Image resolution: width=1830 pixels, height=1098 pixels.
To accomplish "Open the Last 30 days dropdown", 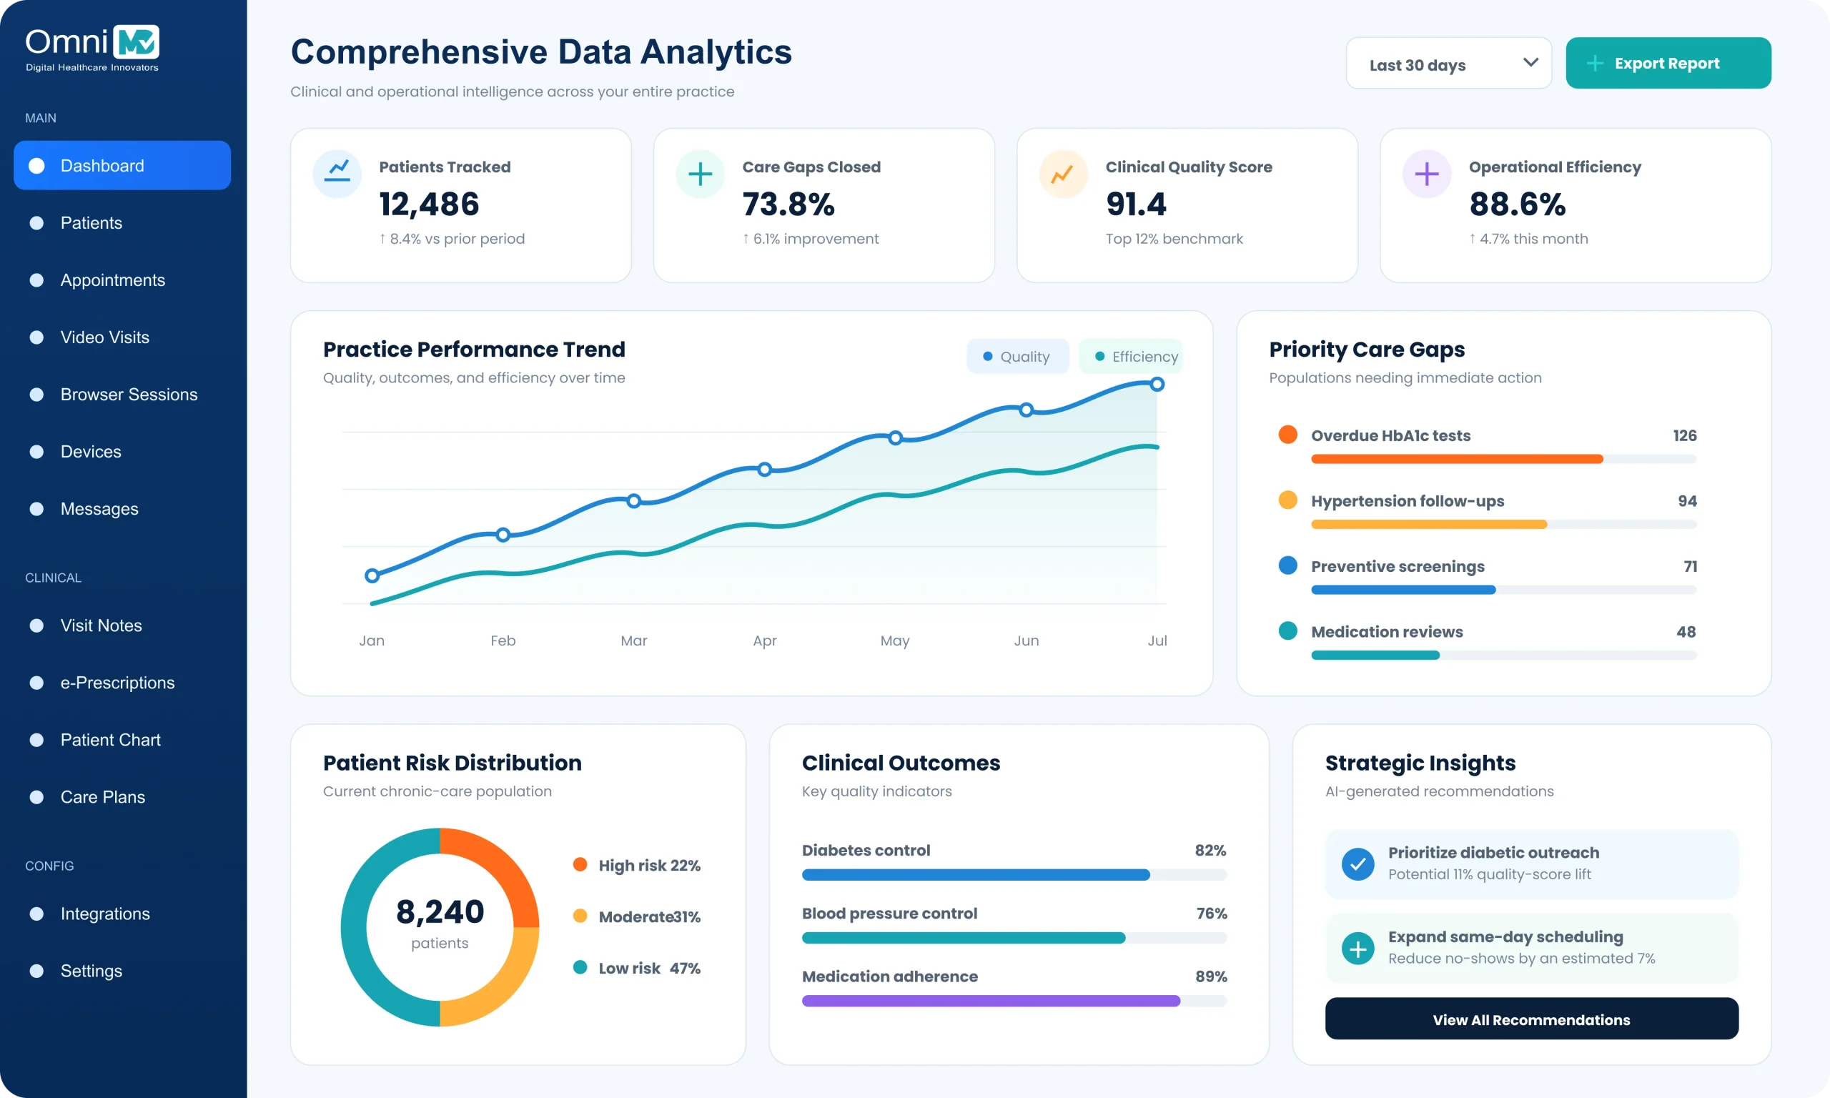I will [1448, 64].
